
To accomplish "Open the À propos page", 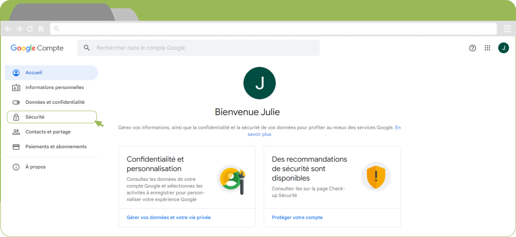I will 51,167.
